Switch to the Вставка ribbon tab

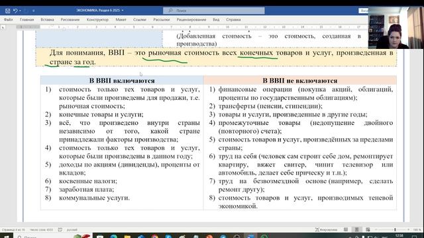(47, 20)
